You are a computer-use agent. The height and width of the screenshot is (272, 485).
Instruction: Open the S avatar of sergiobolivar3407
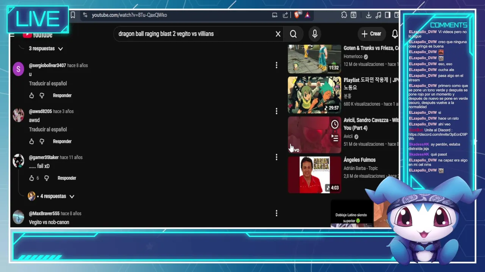(x=18, y=69)
